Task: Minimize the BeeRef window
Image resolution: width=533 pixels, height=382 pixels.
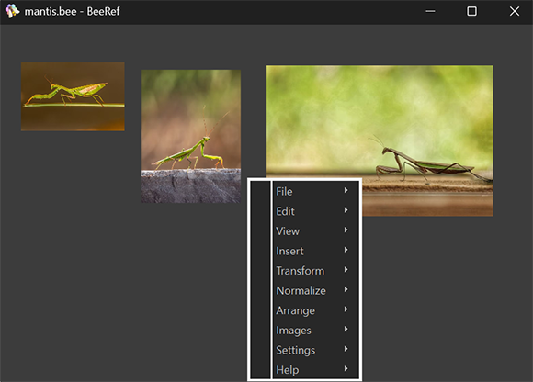Action: (x=430, y=11)
